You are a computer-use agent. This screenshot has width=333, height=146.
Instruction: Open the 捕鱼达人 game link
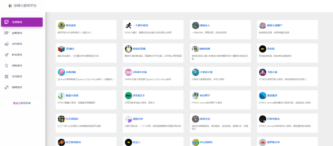(205, 25)
